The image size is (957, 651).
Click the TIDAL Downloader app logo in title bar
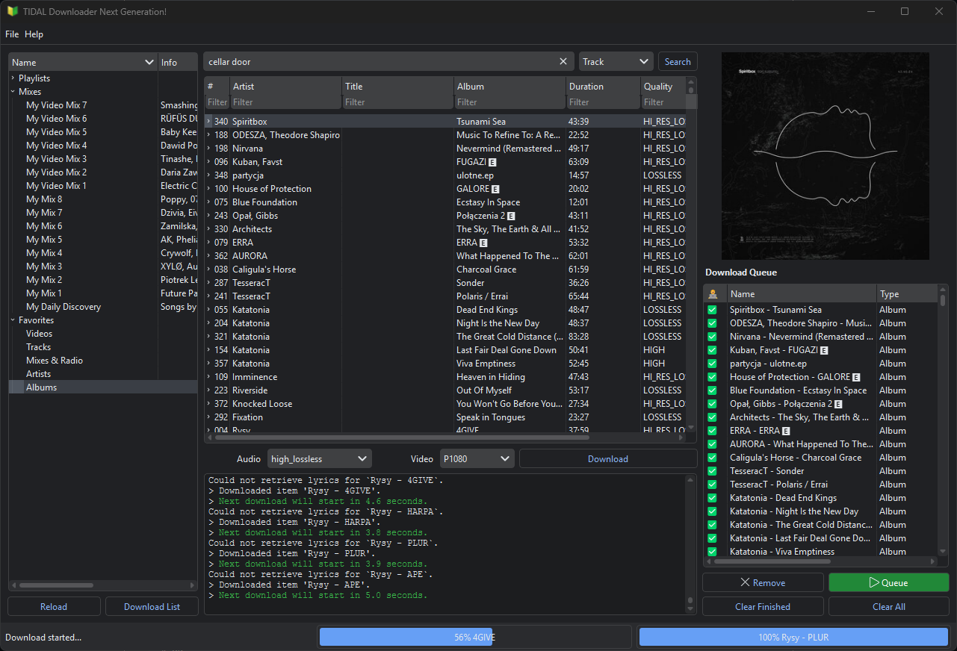[x=11, y=12]
